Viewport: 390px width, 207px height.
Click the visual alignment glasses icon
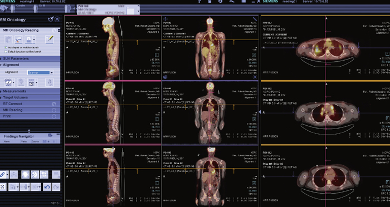[x=8, y=82]
